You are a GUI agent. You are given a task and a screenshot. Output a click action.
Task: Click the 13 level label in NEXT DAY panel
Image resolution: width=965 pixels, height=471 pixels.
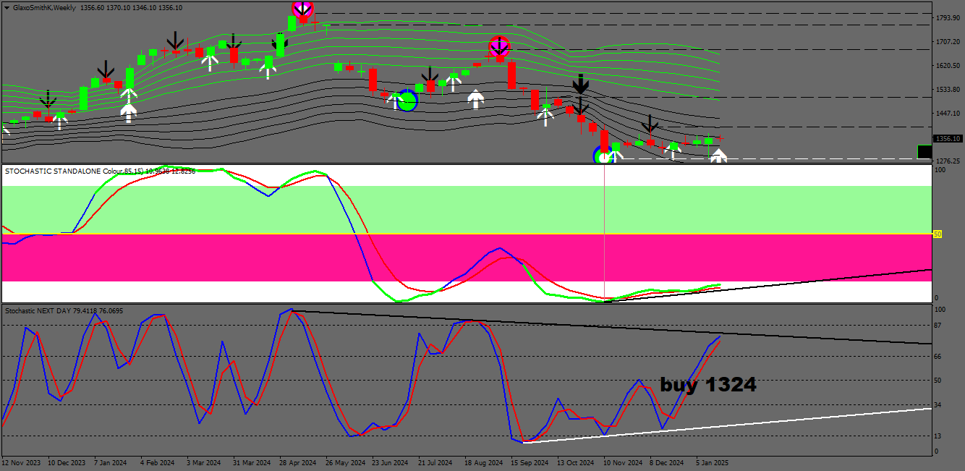point(939,436)
